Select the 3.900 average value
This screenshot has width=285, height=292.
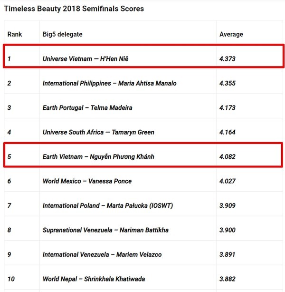tap(228, 230)
